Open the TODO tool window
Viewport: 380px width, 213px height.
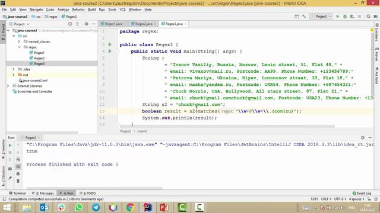click(x=87, y=193)
